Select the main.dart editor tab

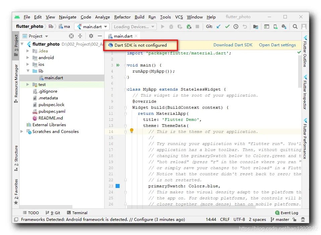(x=123, y=36)
